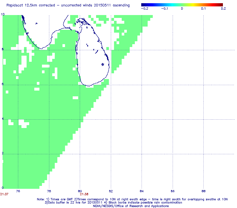Click the Sri Lanka island outline on map
237x208 pixels.
92,52
